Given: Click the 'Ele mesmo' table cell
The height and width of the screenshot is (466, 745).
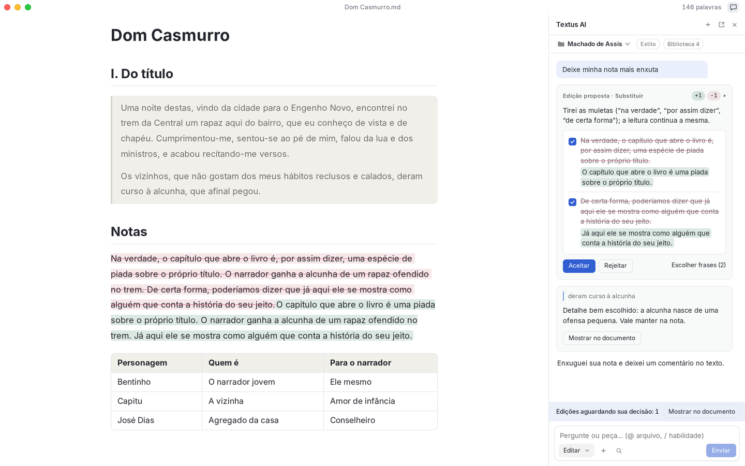Looking at the screenshot, I should (x=380, y=382).
